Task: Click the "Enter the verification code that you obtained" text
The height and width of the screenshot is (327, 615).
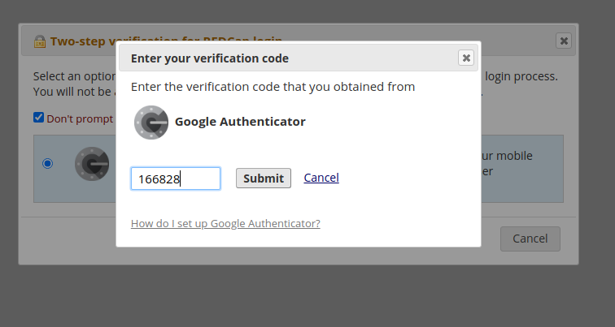Action: pos(273,87)
